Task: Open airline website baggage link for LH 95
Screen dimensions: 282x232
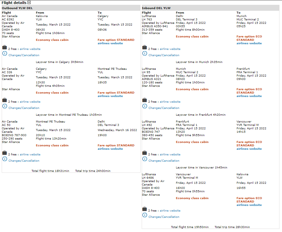Action: tap(170, 102)
